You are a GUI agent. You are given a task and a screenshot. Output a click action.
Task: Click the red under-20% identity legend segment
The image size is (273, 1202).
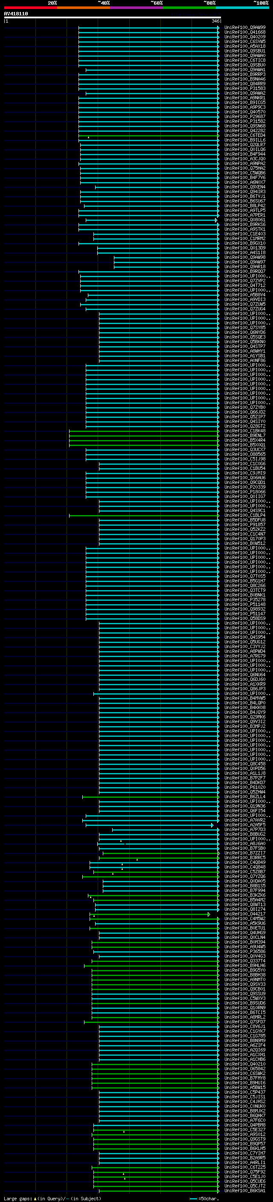coord(30,8)
